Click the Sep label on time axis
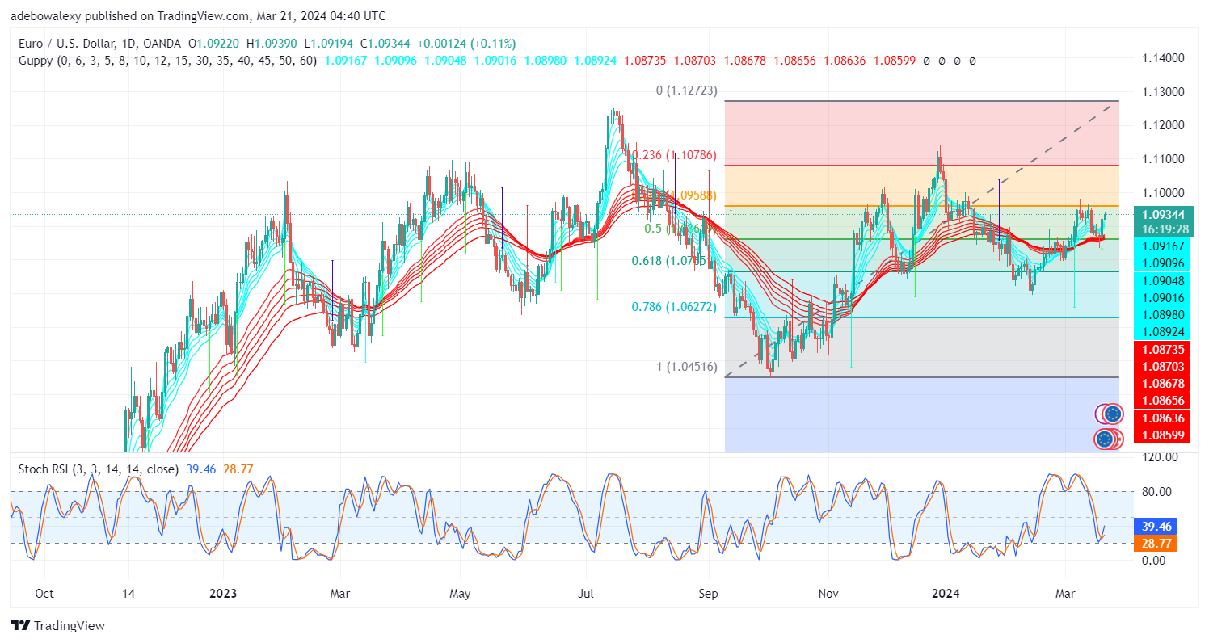This screenshot has width=1209, height=643. (x=709, y=594)
